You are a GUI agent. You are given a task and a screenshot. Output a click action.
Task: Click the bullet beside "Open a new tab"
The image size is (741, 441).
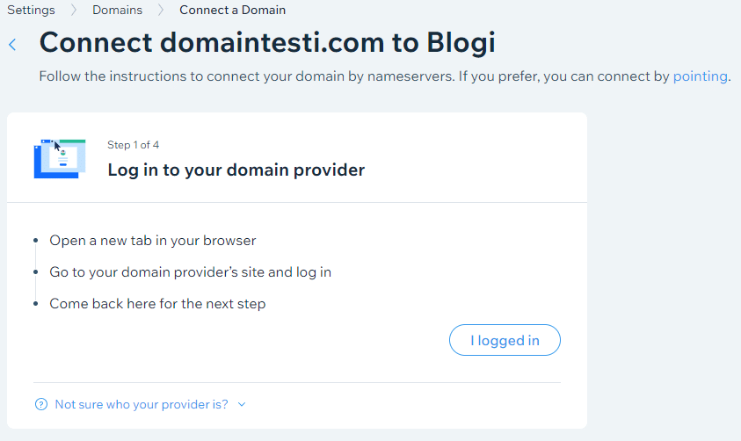coord(36,241)
